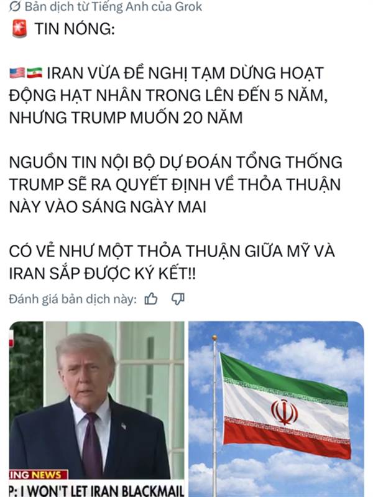Click paragraph starting 'CÓ VẺ NHƯ MỘT THỎA THUẬN'
The width and height of the screenshot is (373, 497).
point(172,262)
